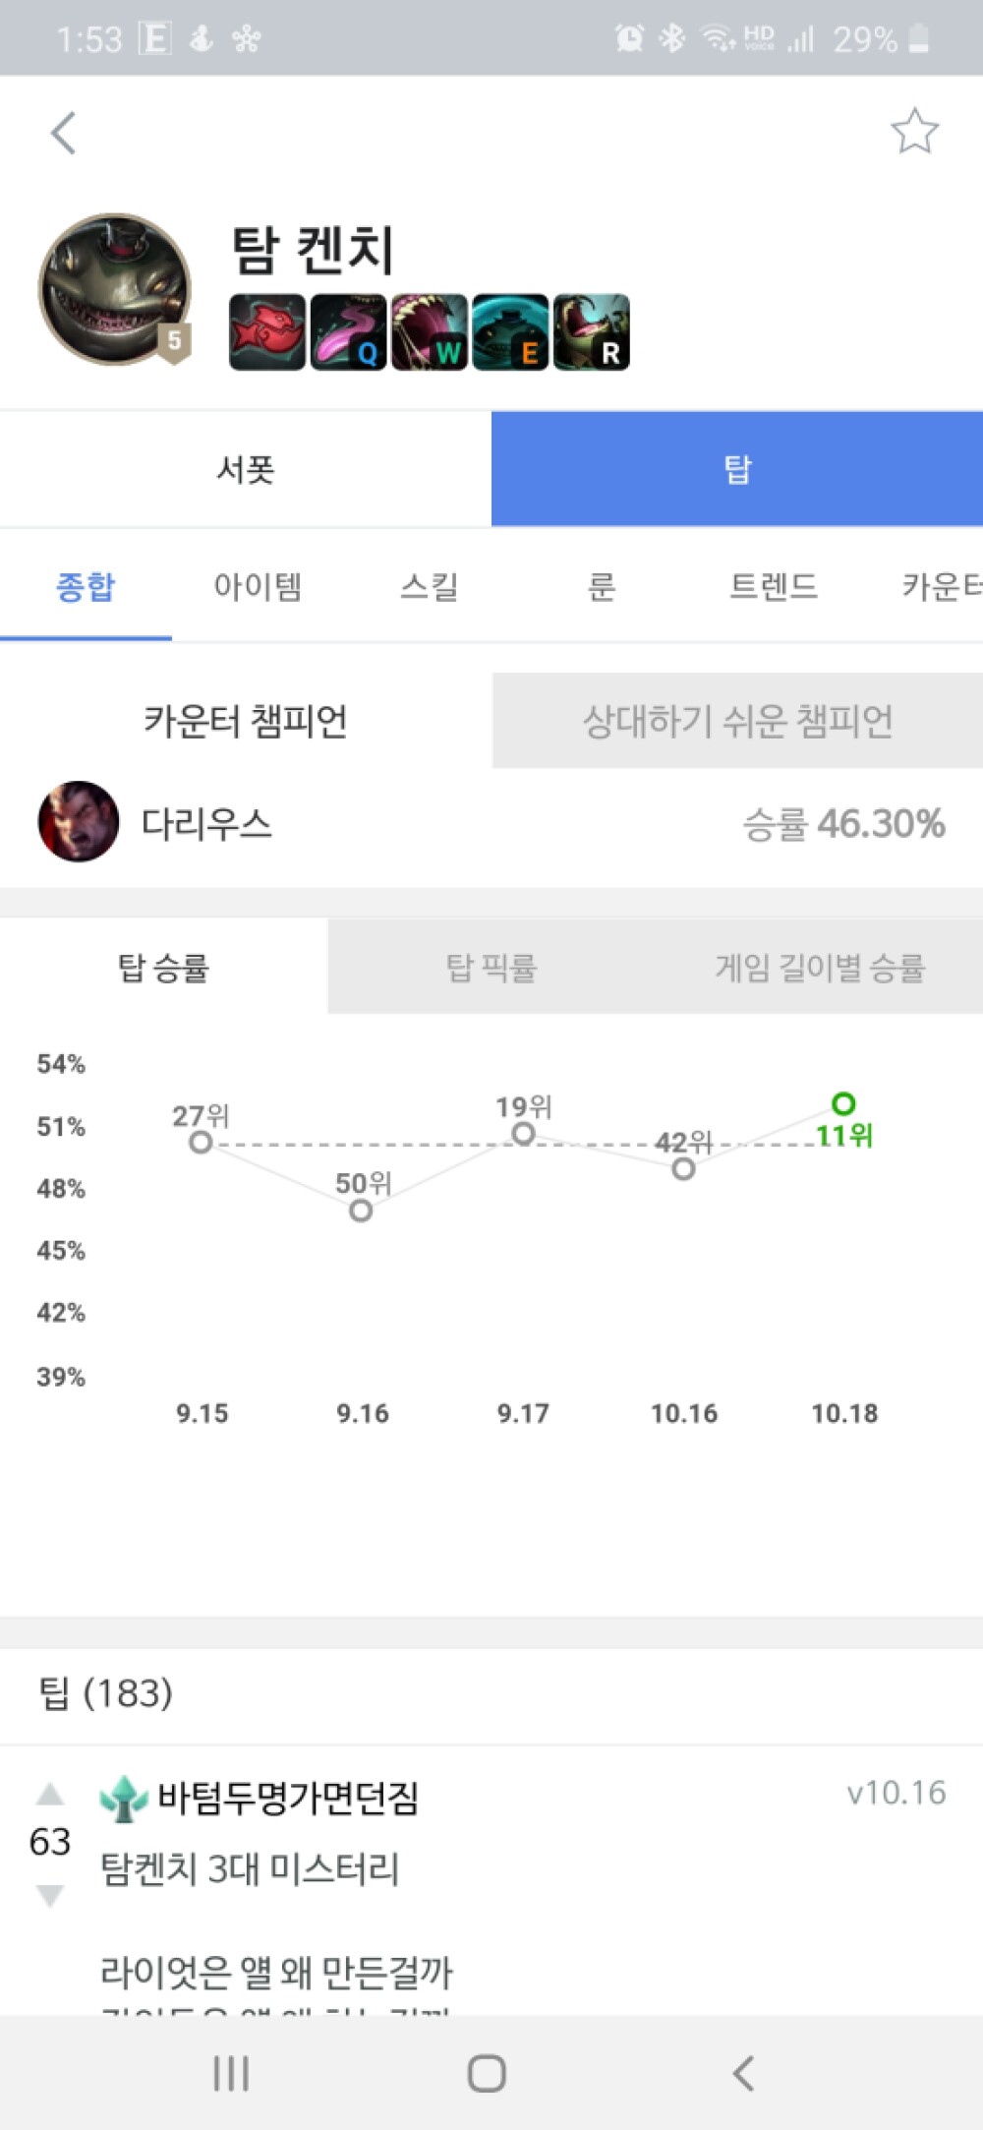Open the 다리우스 counter champion row
Image resolution: width=983 pixels, height=2130 pixels.
point(491,823)
